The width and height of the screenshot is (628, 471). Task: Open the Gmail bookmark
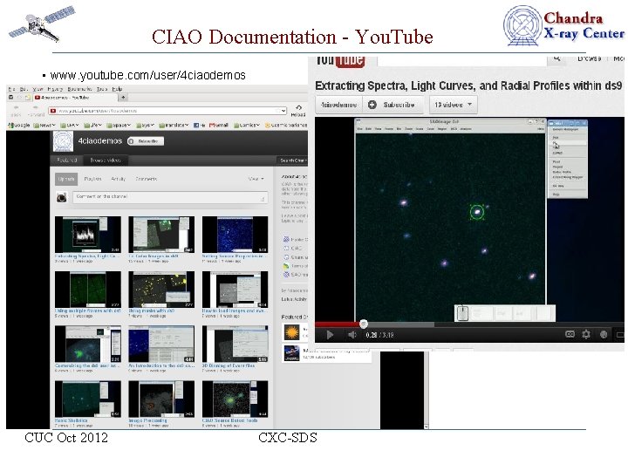219,125
